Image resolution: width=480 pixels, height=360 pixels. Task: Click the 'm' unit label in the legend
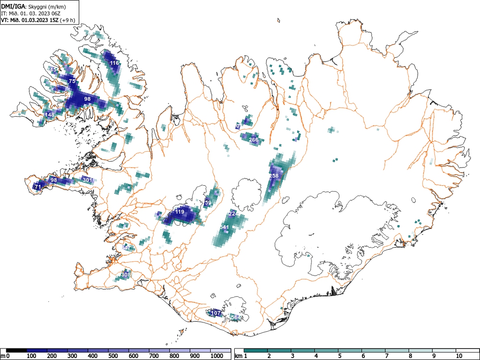[3, 356]
